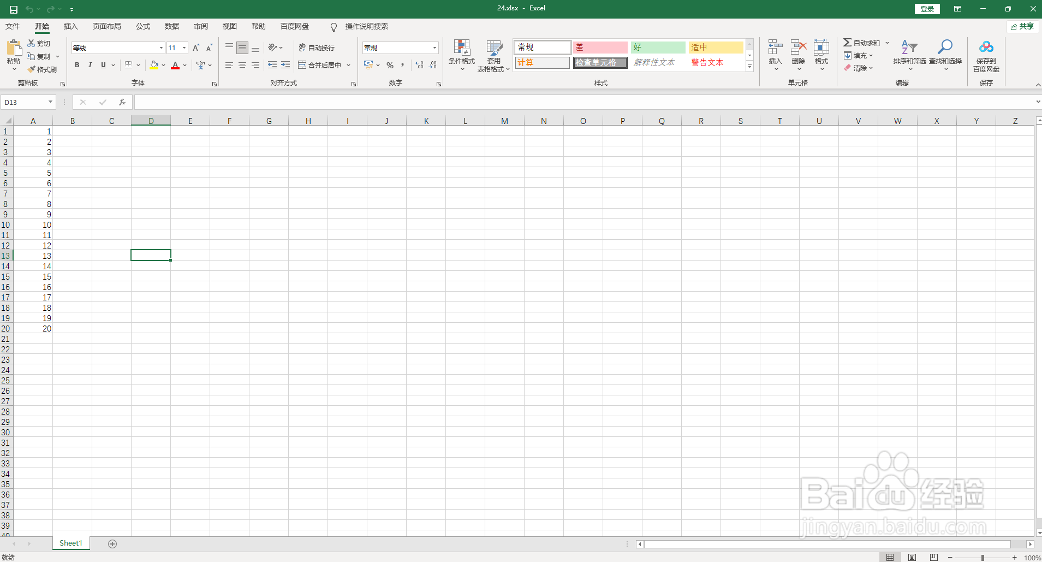This screenshot has height=562, width=1042.
Task: Click the increase font size icon
Action: pos(196,48)
